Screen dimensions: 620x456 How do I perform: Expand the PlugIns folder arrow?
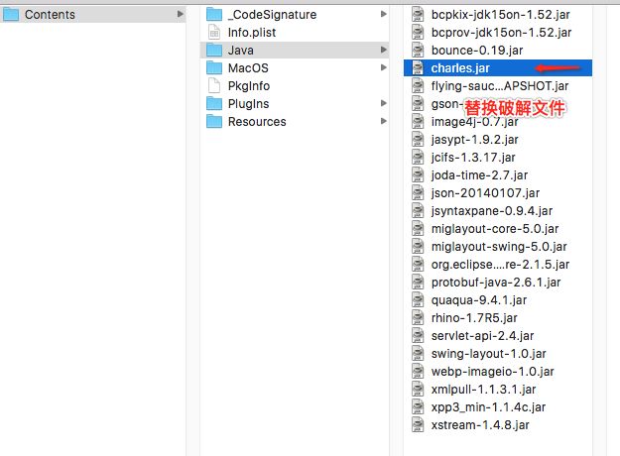(383, 103)
